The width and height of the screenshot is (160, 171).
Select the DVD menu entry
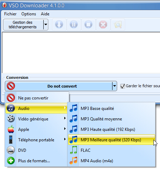click(x=36, y=150)
